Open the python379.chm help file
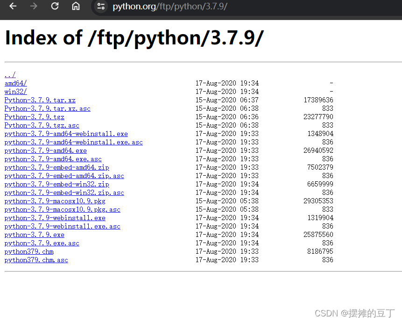402x322 pixels. click(28, 251)
